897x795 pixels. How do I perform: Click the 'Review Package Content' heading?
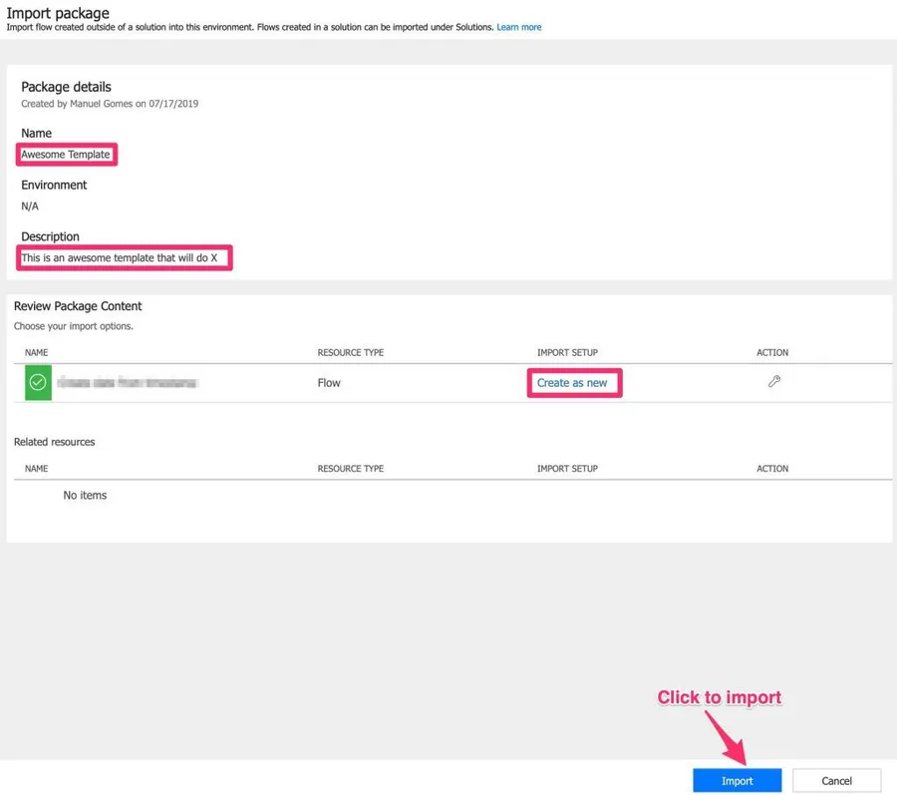(x=78, y=306)
